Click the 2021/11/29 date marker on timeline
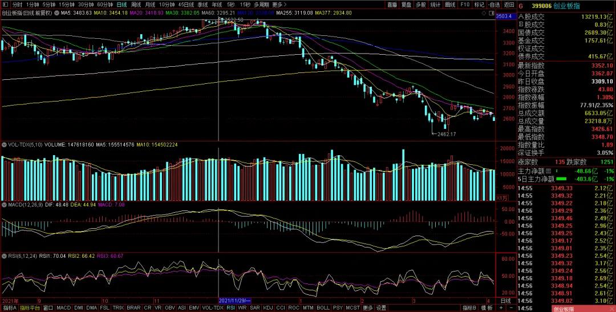616x312 pixels. pyautogui.click(x=236, y=300)
